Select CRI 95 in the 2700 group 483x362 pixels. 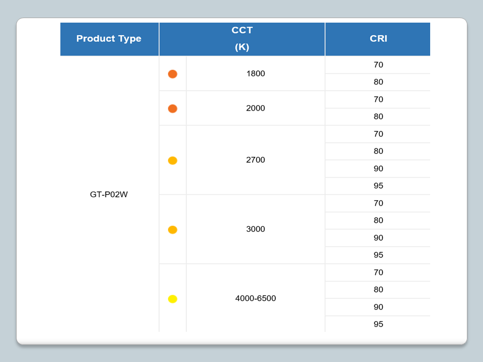(378, 186)
